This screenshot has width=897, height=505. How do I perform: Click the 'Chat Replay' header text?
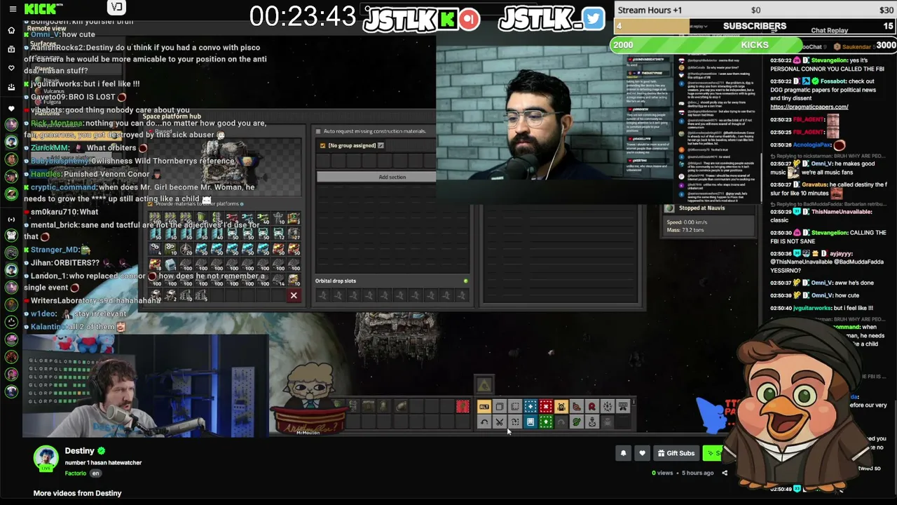[x=829, y=31]
